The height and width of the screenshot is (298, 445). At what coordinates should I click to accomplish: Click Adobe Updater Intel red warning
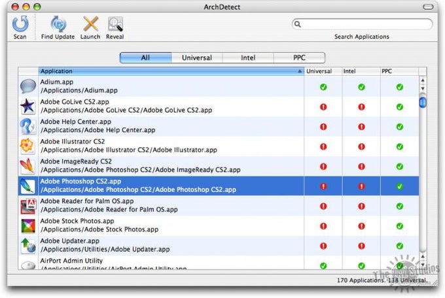coord(361,246)
